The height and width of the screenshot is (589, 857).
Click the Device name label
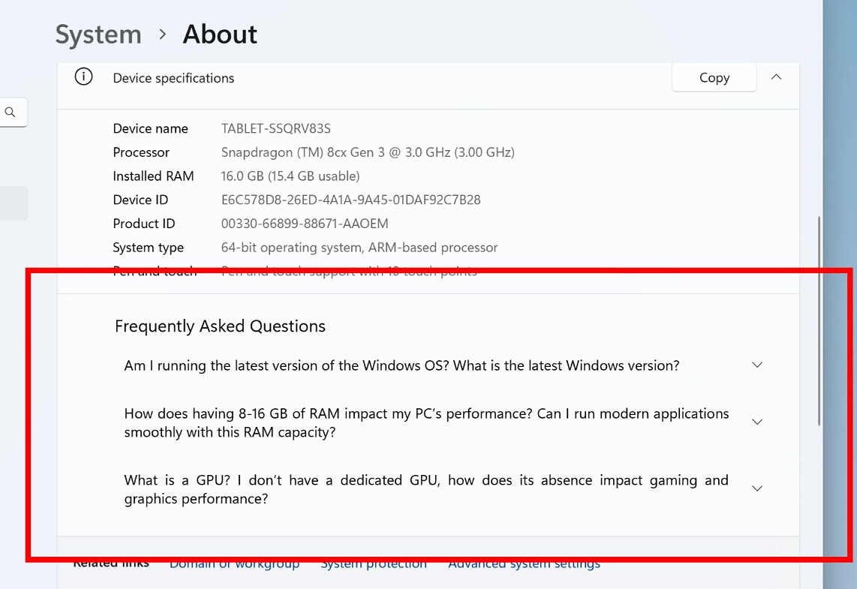tap(150, 128)
